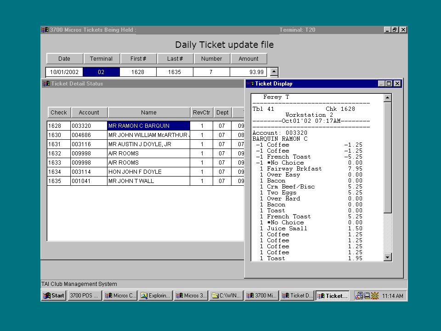The width and height of the screenshot is (441, 331).
Task: Click the yellow wheel tray icon
Action: (375, 296)
